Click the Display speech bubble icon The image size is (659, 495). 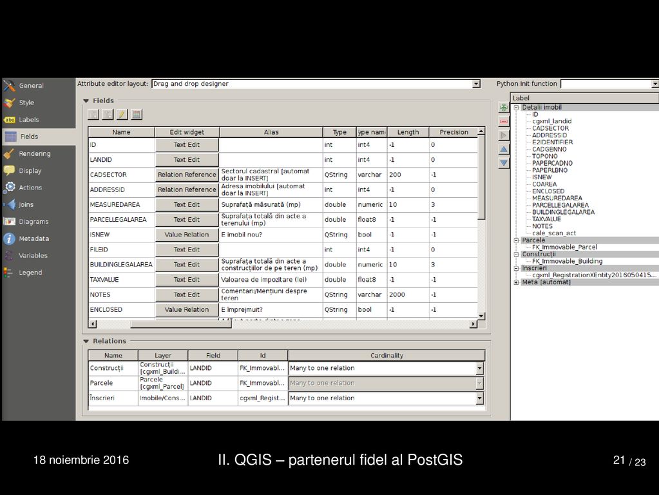pos(9,171)
